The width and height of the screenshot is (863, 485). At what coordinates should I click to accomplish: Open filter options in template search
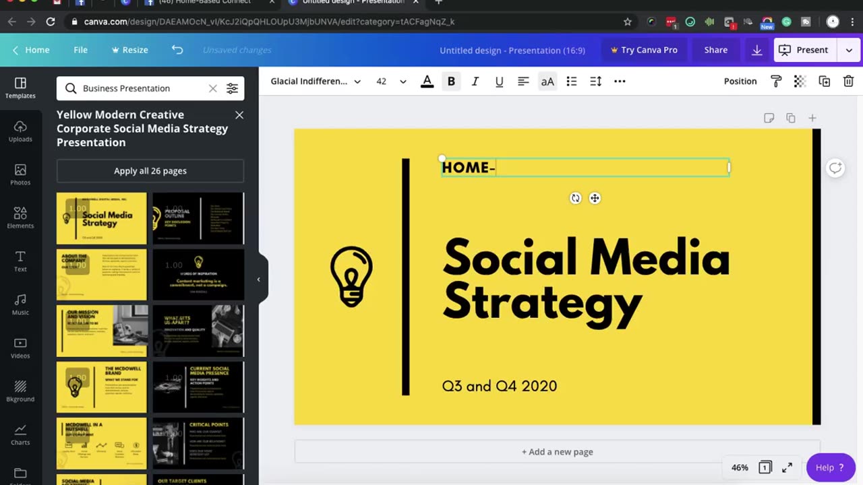pyautogui.click(x=232, y=88)
